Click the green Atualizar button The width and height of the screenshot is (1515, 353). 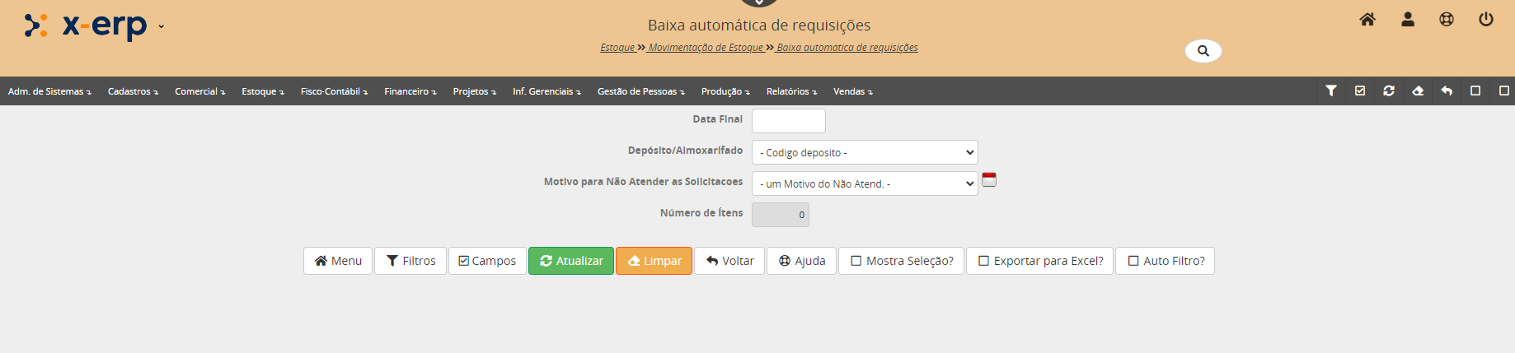click(571, 261)
